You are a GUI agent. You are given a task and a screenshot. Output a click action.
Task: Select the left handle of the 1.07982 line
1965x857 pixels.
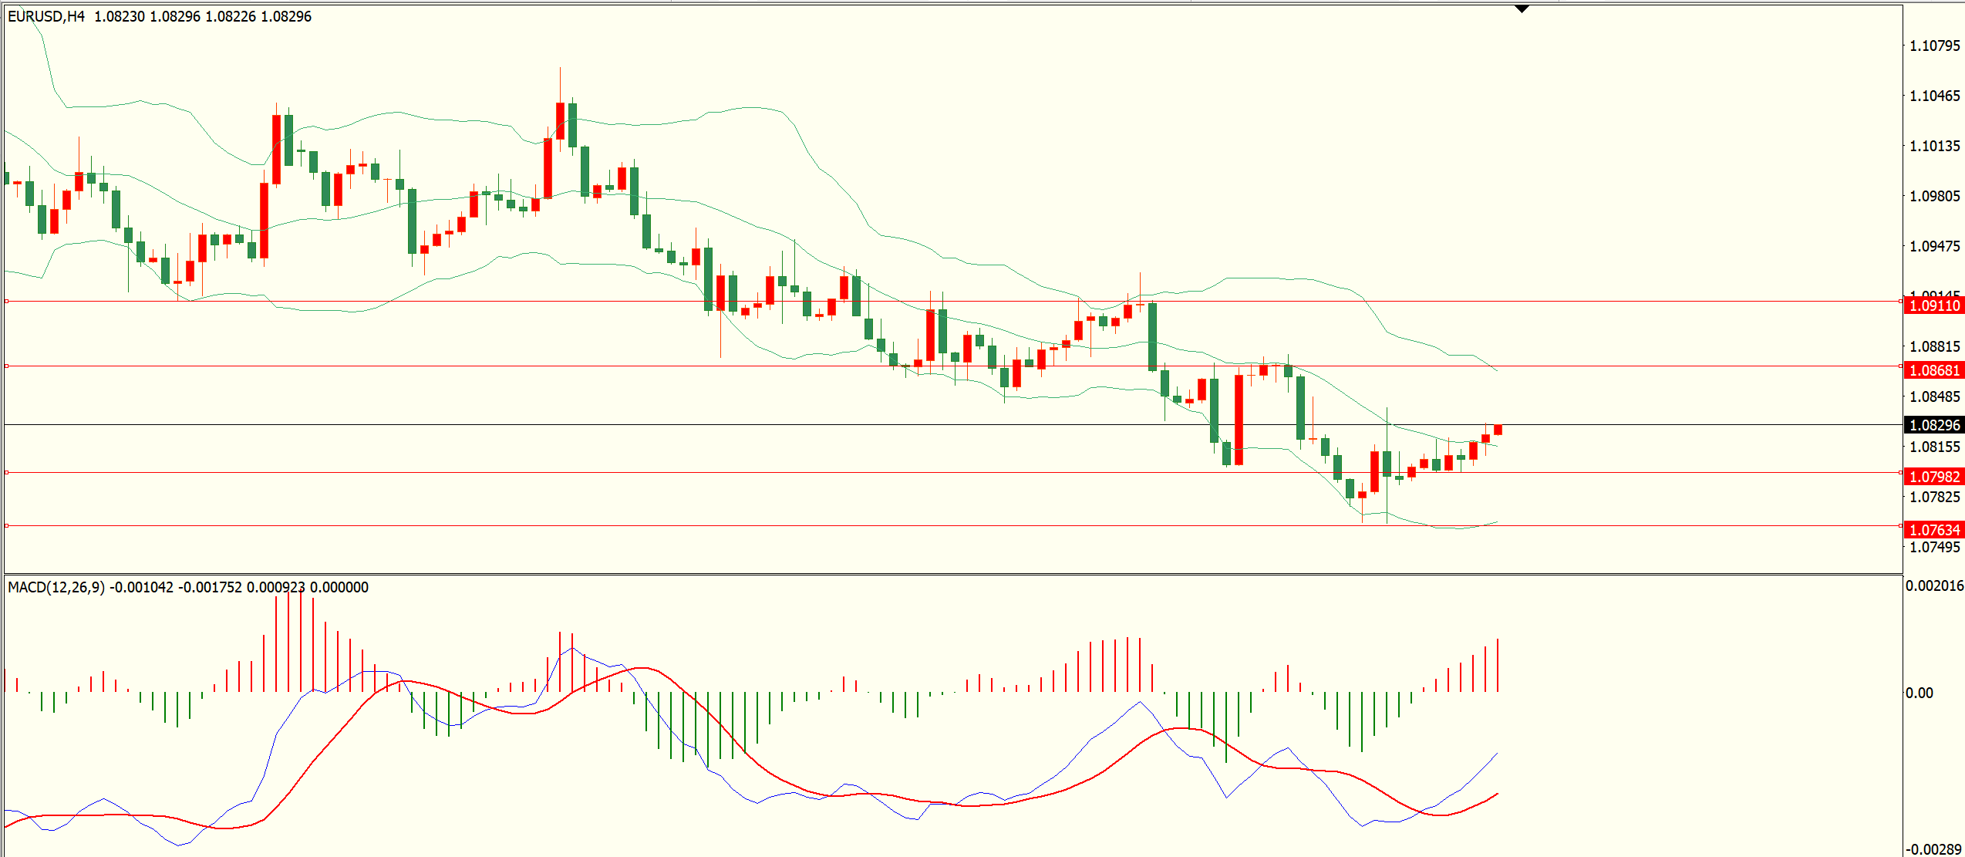[x=7, y=472]
